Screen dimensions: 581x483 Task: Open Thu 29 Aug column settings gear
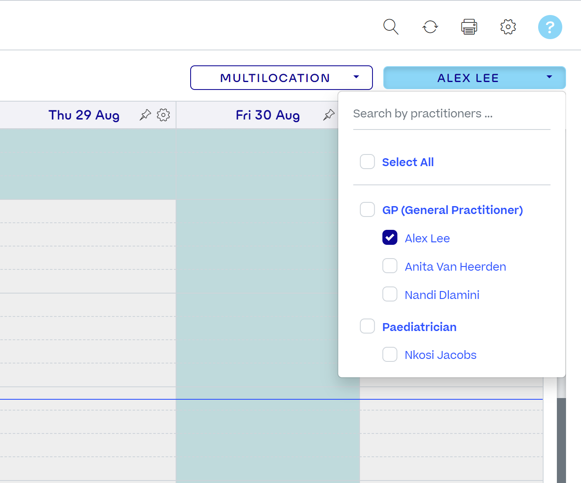[163, 115]
